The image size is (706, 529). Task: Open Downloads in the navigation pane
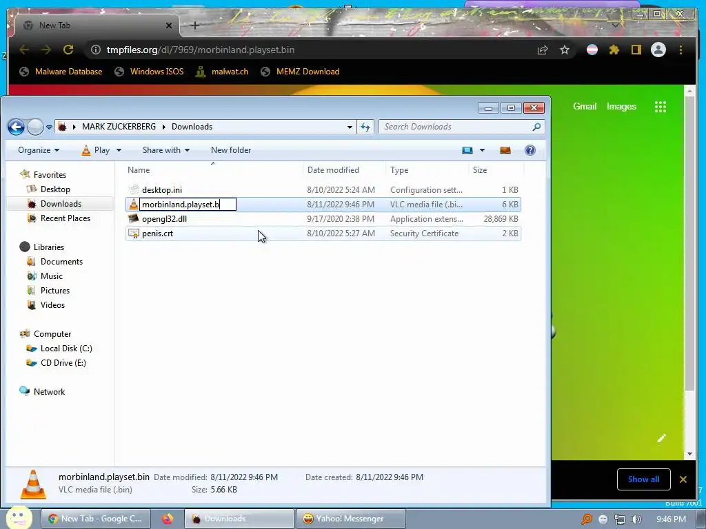pos(61,204)
